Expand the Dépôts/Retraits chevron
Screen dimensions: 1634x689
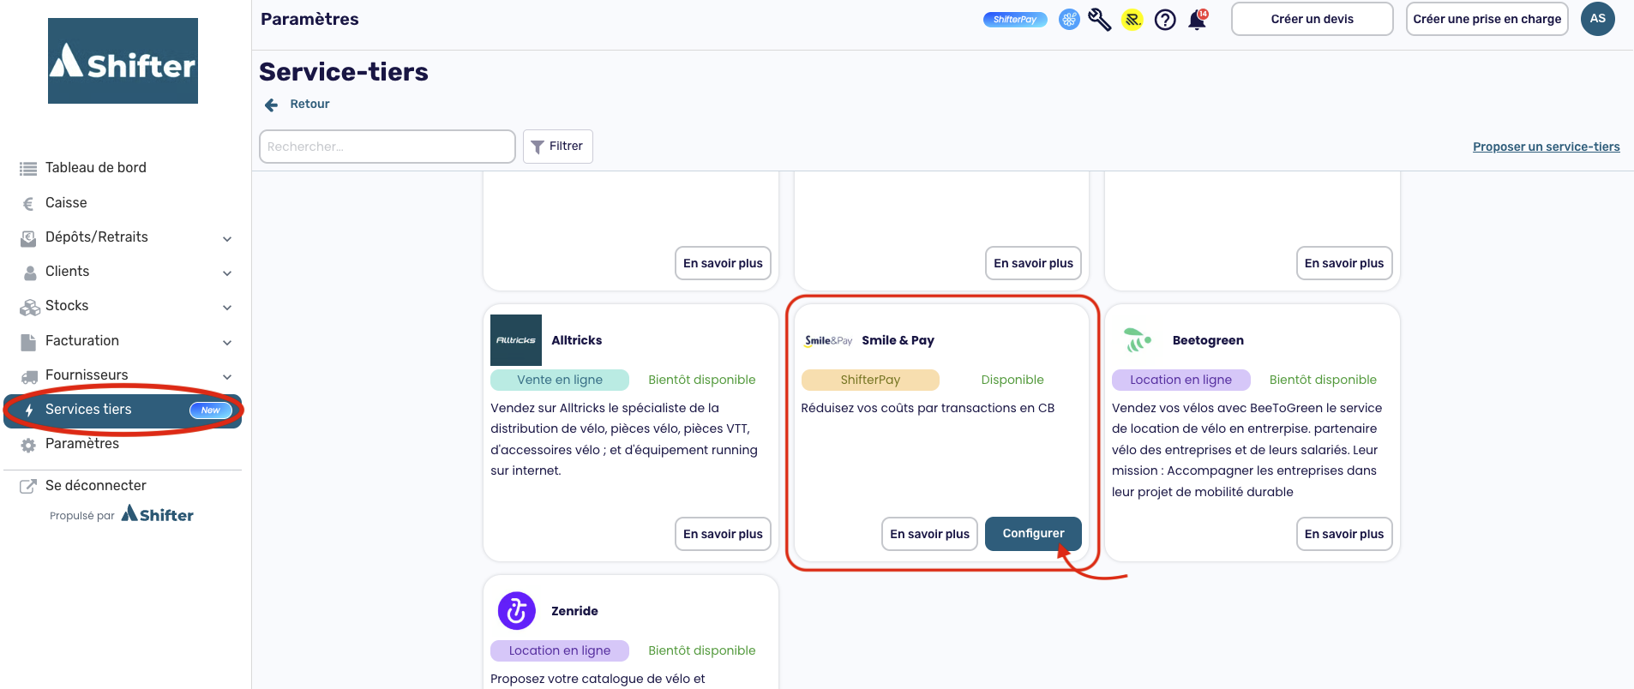point(227,239)
